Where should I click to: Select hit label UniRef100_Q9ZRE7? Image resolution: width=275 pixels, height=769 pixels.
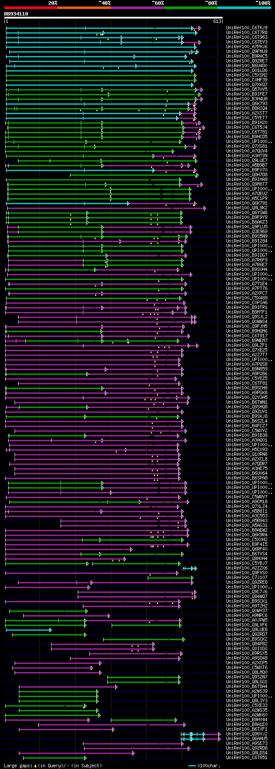tap(247, 61)
